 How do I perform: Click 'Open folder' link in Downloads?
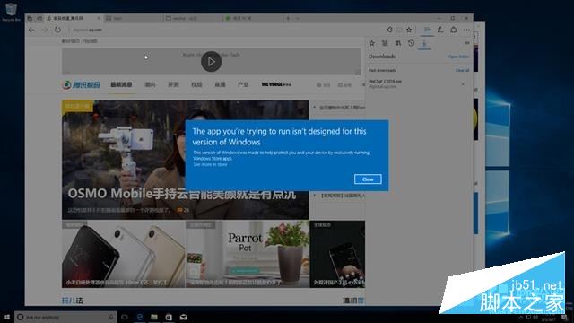(x=458, y=57)
